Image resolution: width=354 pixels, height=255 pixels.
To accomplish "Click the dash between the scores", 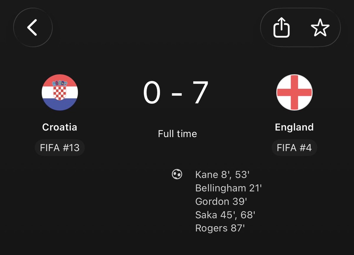I will coord(176,94).
